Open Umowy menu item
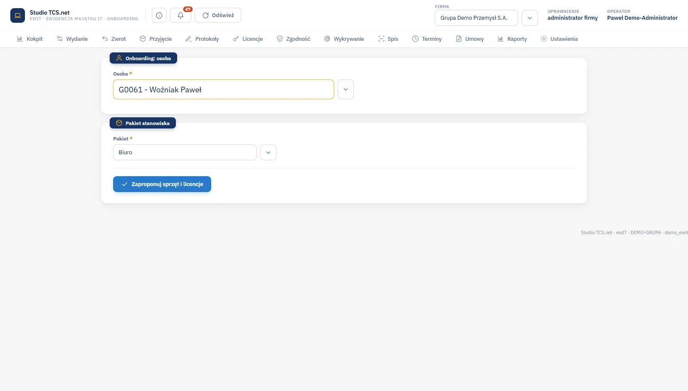Viewport: 688px width, 391px height. click(x=470, y=39)
